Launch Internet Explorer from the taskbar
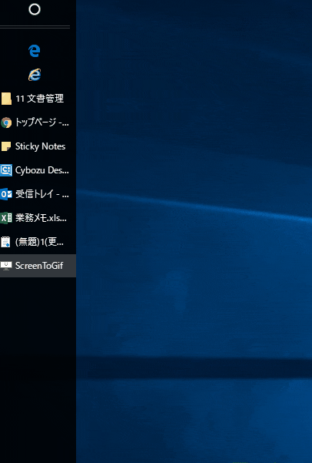Screen dimensions: 312x463 click(x=35, y=75)
